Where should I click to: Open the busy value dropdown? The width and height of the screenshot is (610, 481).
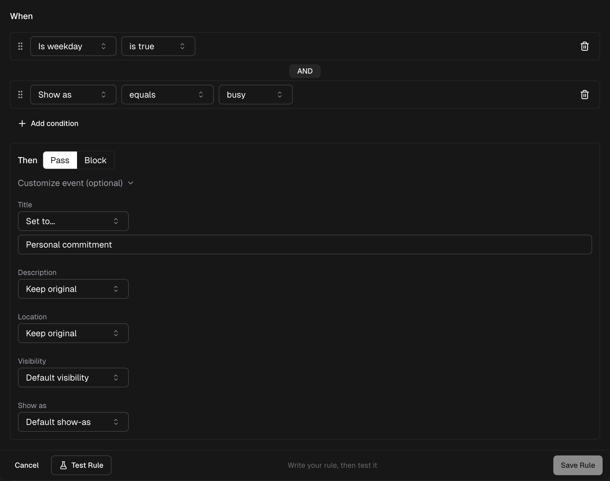pyautogui.click(x=256, y=95)
